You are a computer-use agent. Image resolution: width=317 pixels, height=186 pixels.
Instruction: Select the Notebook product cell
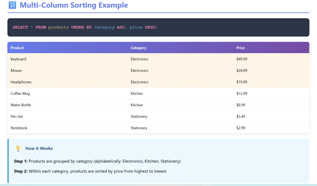pyautogui.click(x=19, y=128)
